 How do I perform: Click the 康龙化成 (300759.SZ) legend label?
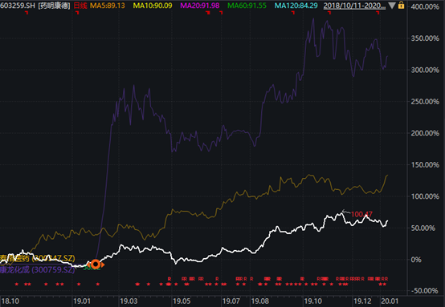37,269
